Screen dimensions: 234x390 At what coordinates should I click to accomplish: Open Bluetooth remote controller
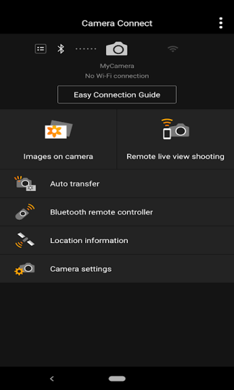click(x=117, y=212)
